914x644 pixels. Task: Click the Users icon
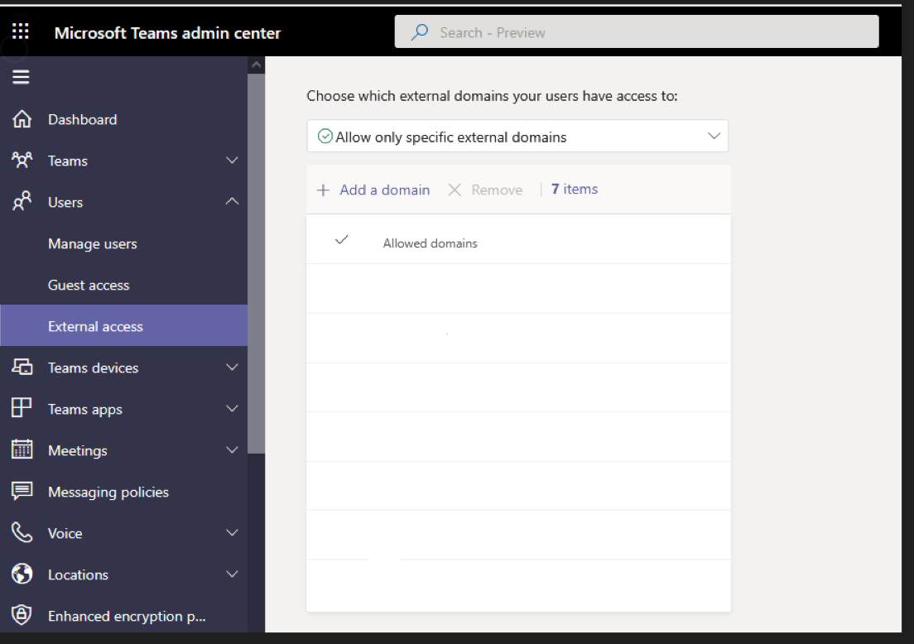click(20, 202)
